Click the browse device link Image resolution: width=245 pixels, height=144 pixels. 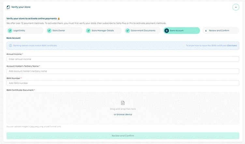[x=123, y=114]
